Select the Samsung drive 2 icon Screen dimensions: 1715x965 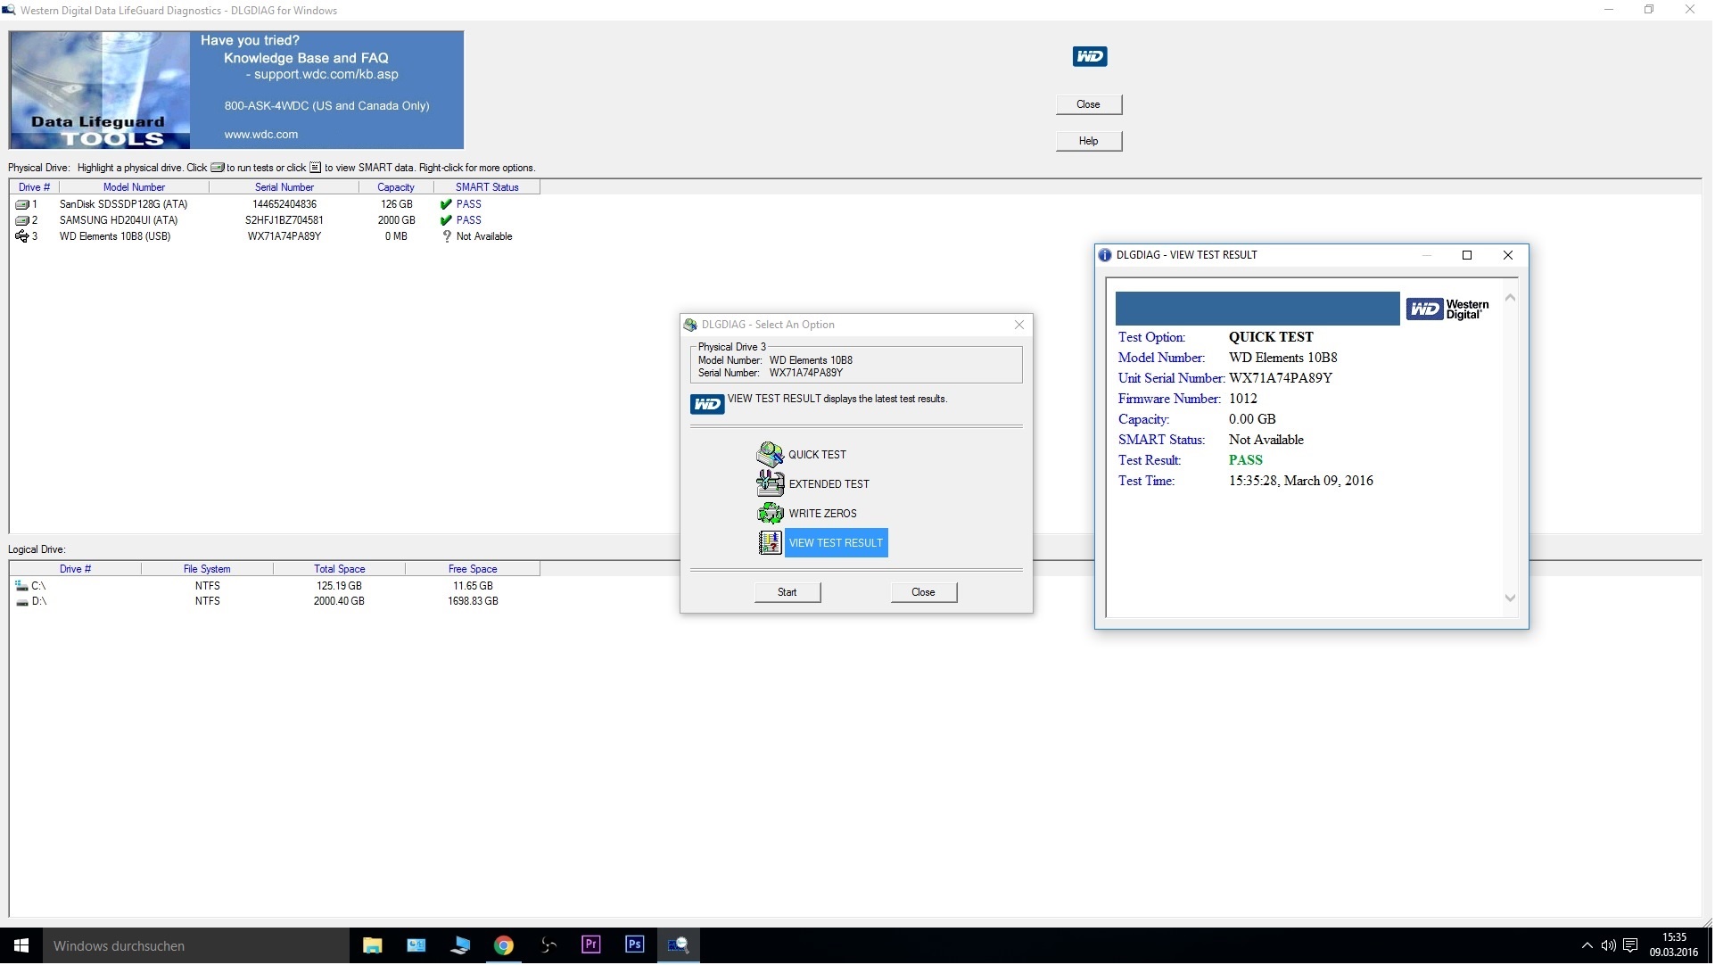22,221
